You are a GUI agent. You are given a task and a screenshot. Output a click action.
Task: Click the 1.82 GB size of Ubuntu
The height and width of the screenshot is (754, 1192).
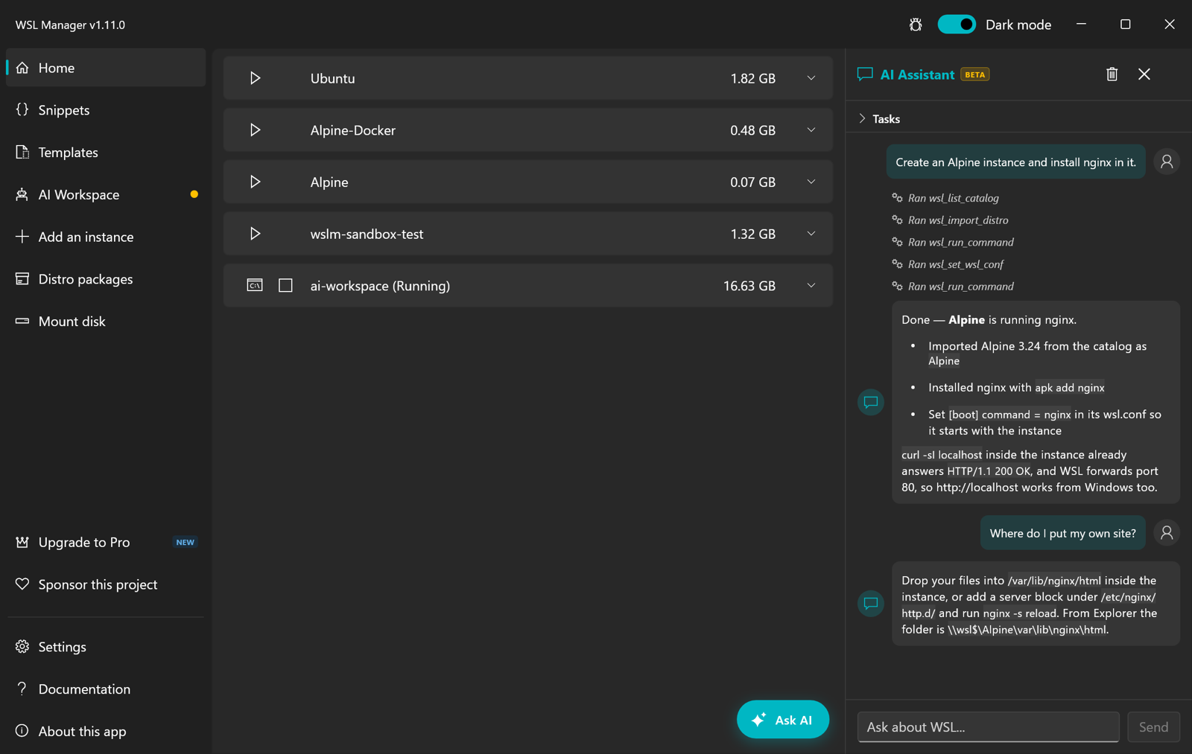(752, 78)
